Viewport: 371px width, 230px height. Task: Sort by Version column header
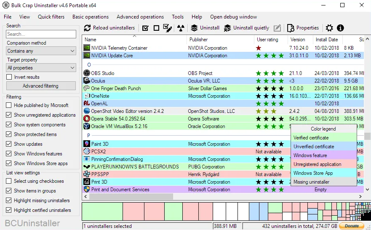pos(300,40)
